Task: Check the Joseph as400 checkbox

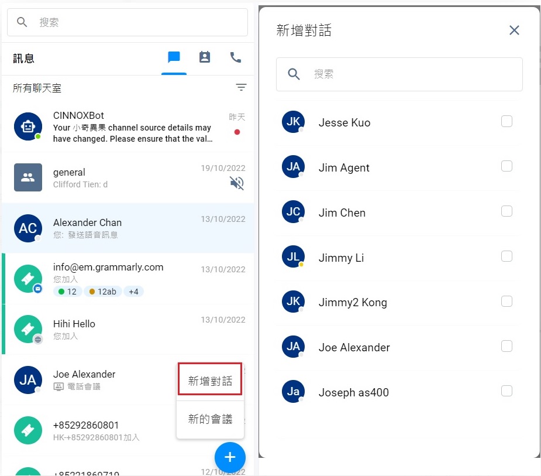Action: [506, 391]
